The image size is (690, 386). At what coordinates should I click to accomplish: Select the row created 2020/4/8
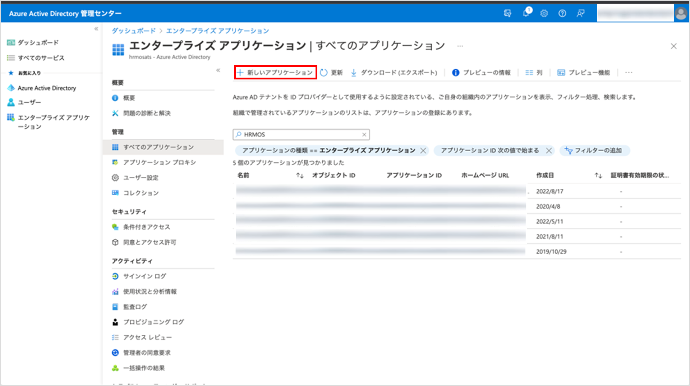click(457, 206)
